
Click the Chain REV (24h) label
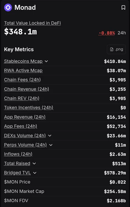[22, 99]
